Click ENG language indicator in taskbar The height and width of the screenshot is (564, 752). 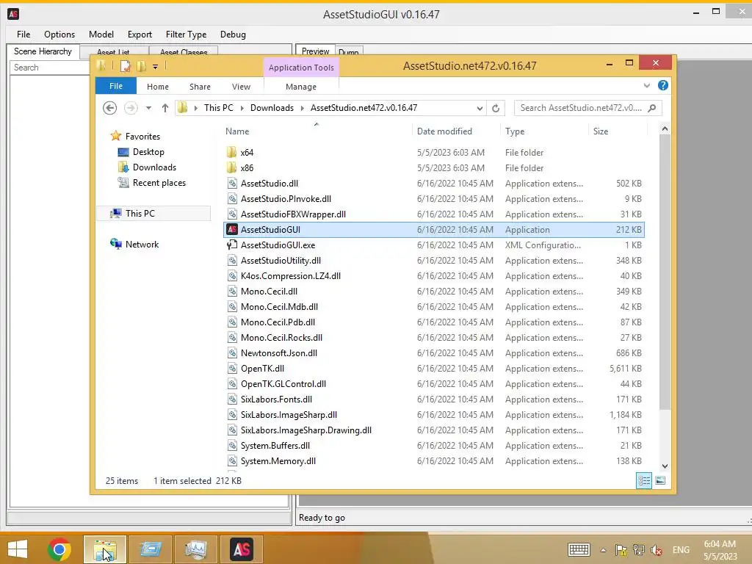(x=681, y=550)
